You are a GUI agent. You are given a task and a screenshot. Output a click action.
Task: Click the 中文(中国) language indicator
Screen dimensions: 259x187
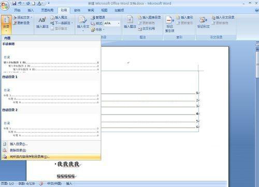click(x=54, y=183)
